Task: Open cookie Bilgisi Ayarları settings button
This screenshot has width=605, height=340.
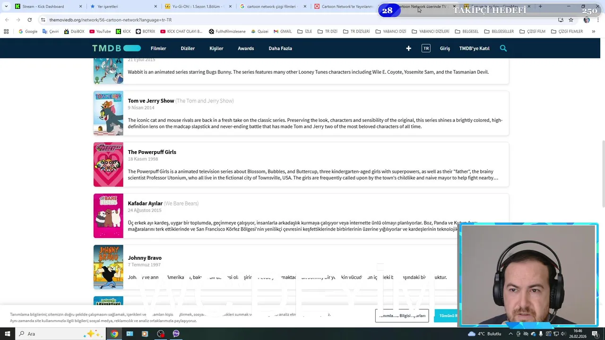Action: point(402,315)
